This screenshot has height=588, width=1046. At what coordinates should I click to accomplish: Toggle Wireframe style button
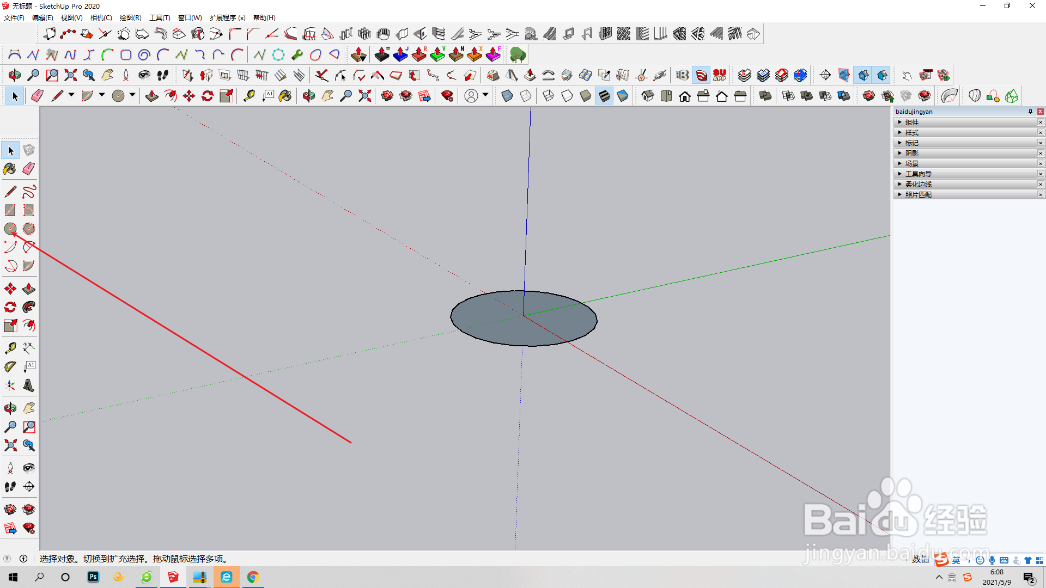click(x=549, y=96)
